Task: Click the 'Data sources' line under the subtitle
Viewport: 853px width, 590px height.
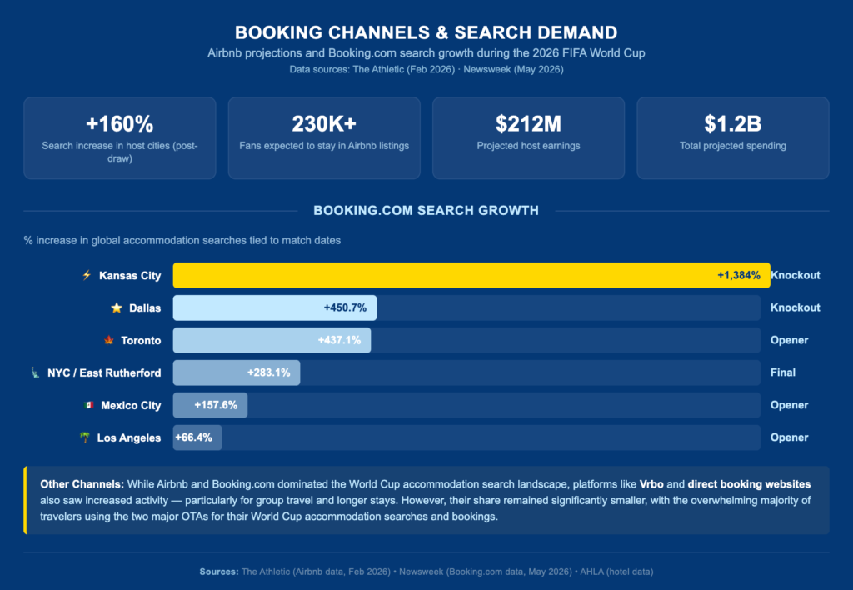Action: tap(426, 70)
